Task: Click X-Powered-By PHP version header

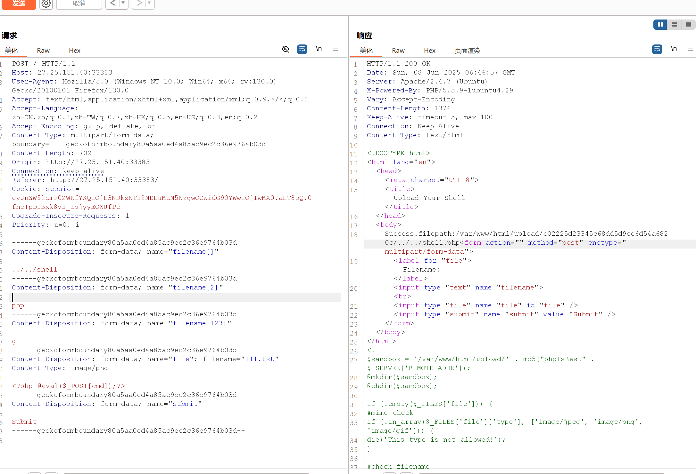Action: [x=440, y=91]
